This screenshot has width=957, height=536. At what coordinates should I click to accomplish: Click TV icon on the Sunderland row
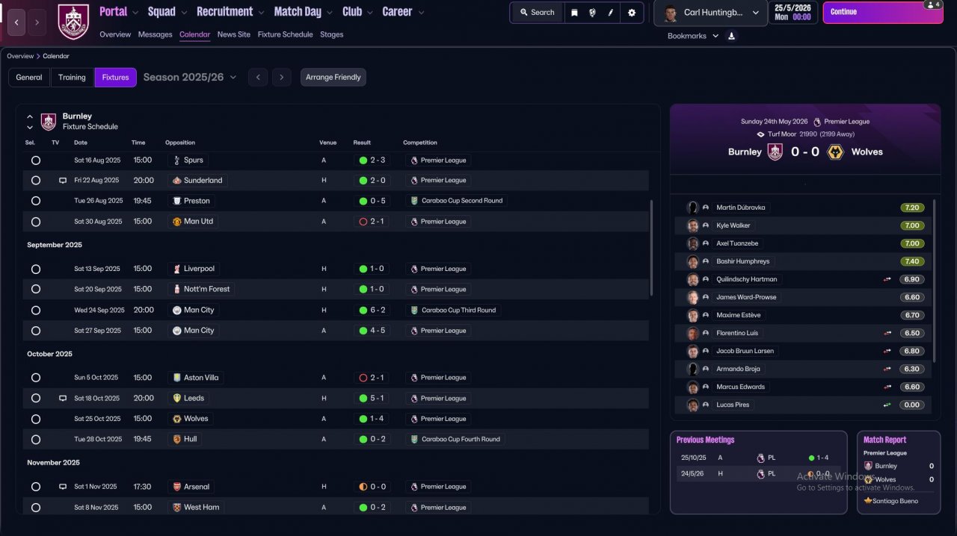pyautogui.click(x=63, y=181)
